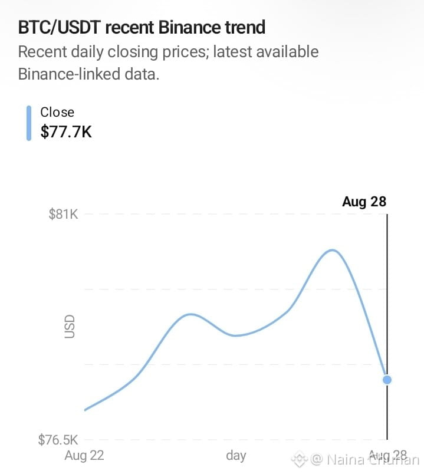The image size is (424, 474).
Task: Click the $77.7K close value
Action: coord(66,132)
